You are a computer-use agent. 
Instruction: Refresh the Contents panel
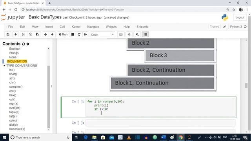pos(24,44)
